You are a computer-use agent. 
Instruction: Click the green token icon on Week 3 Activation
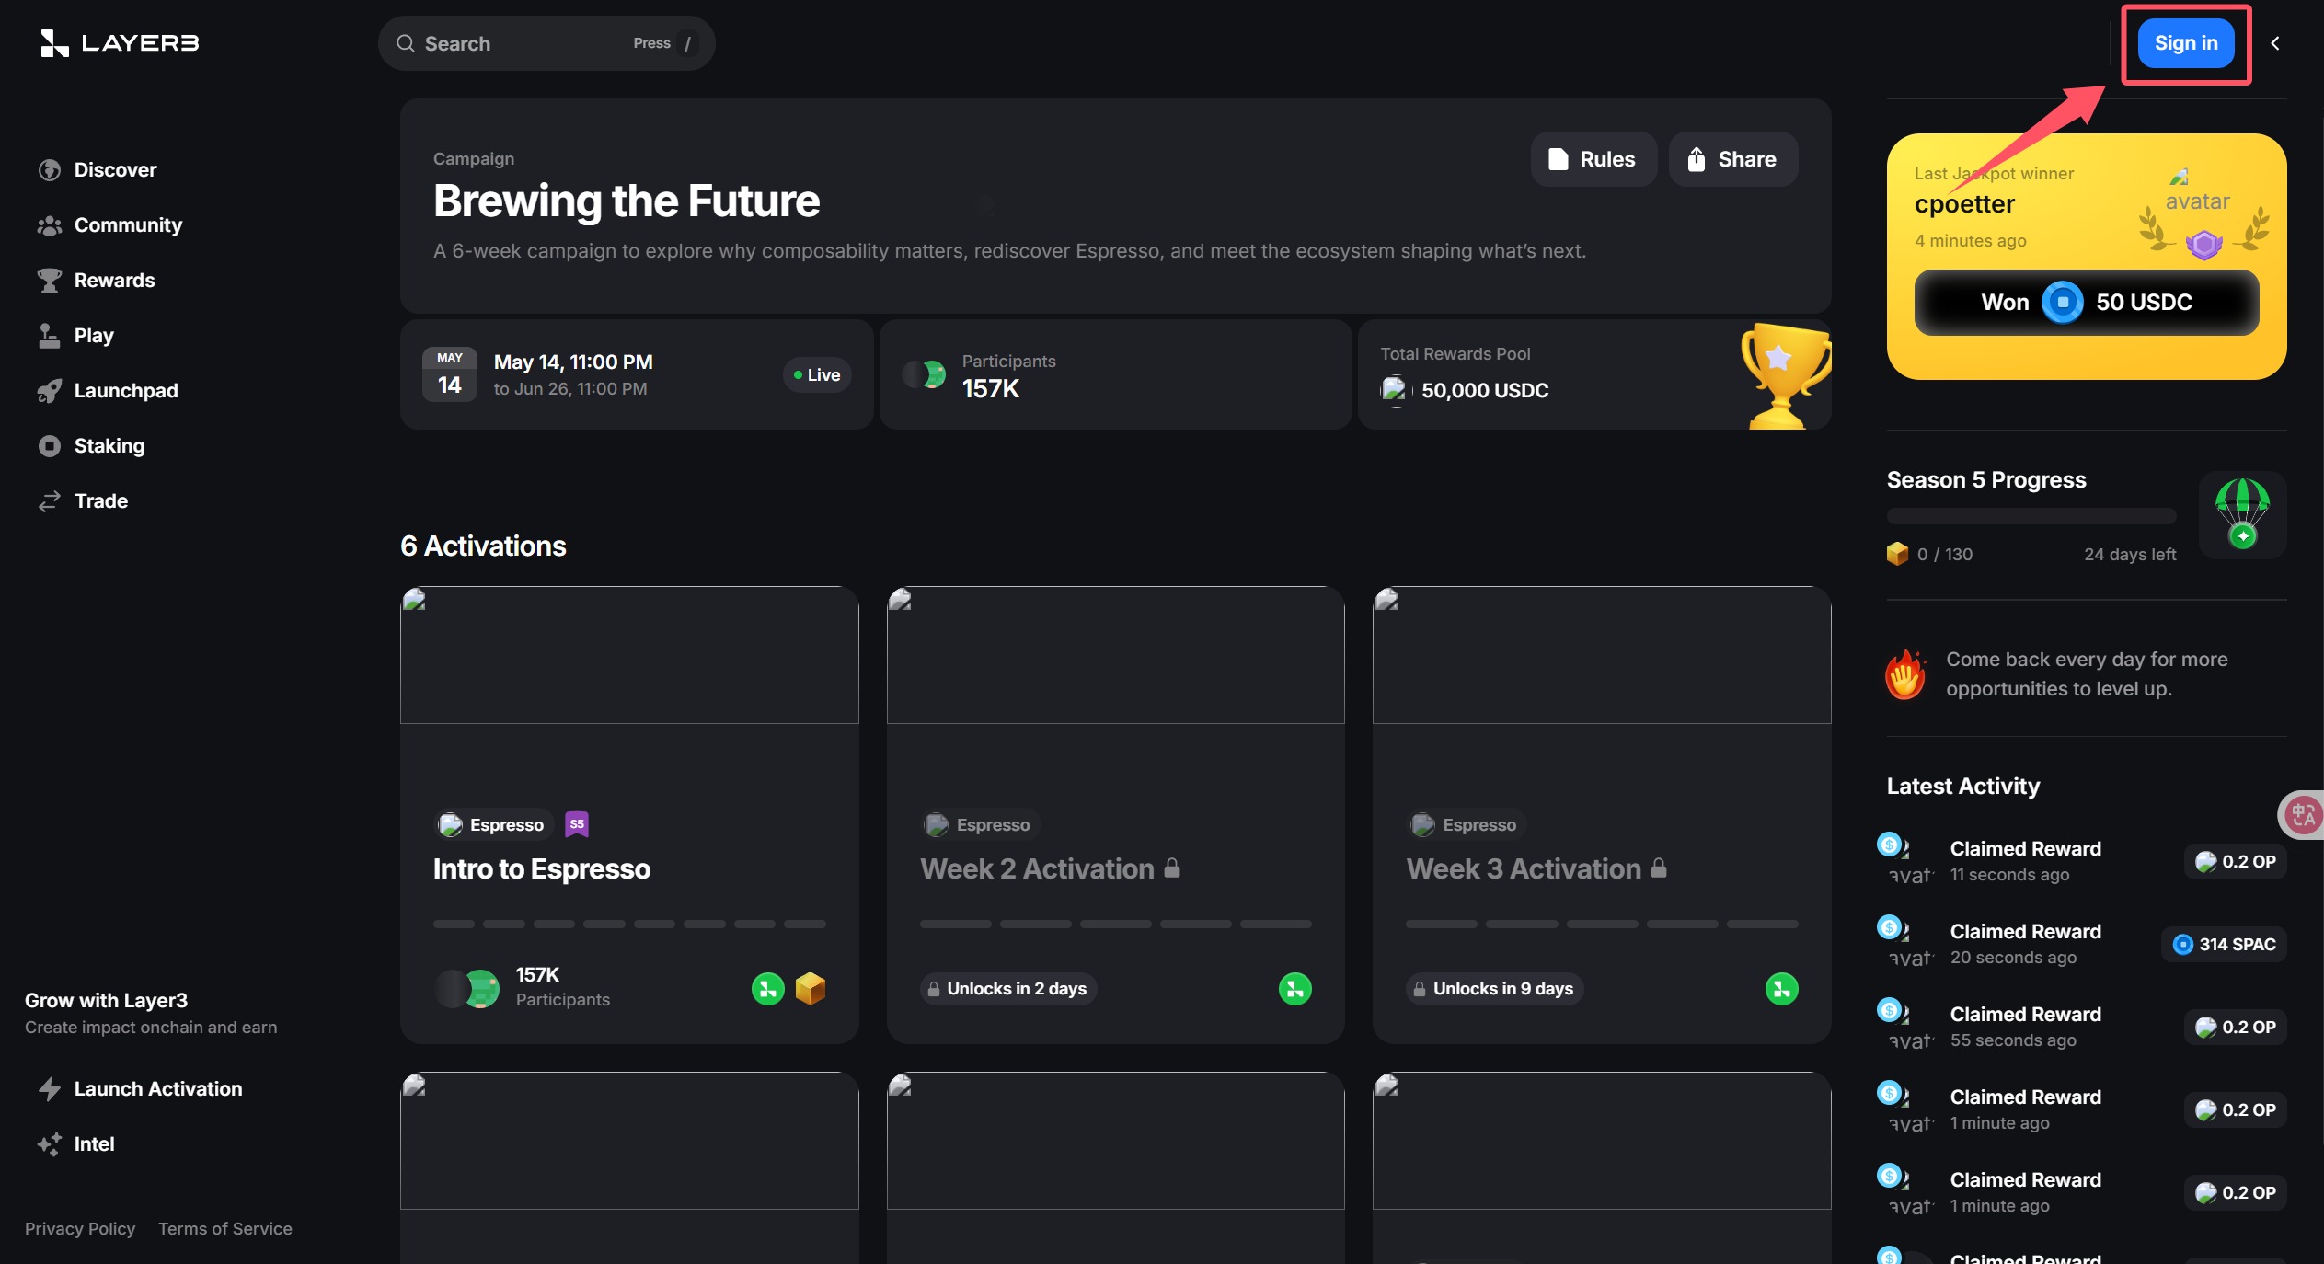tap(1782, 989)
